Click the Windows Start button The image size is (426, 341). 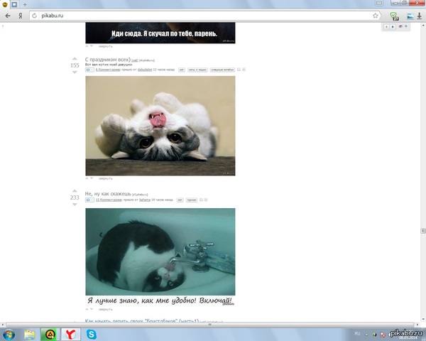tap(10, 333)
